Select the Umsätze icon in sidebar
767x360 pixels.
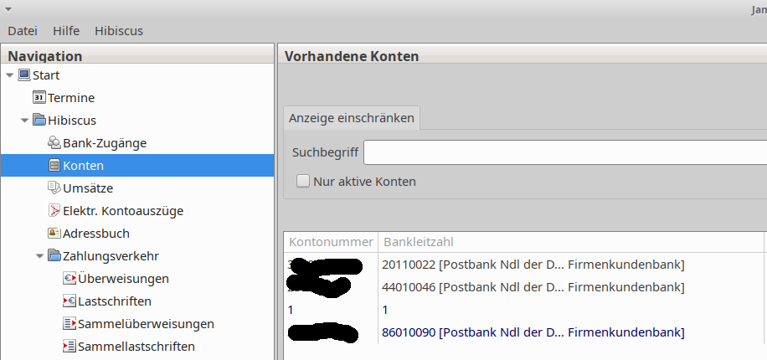tap(54, 188)
